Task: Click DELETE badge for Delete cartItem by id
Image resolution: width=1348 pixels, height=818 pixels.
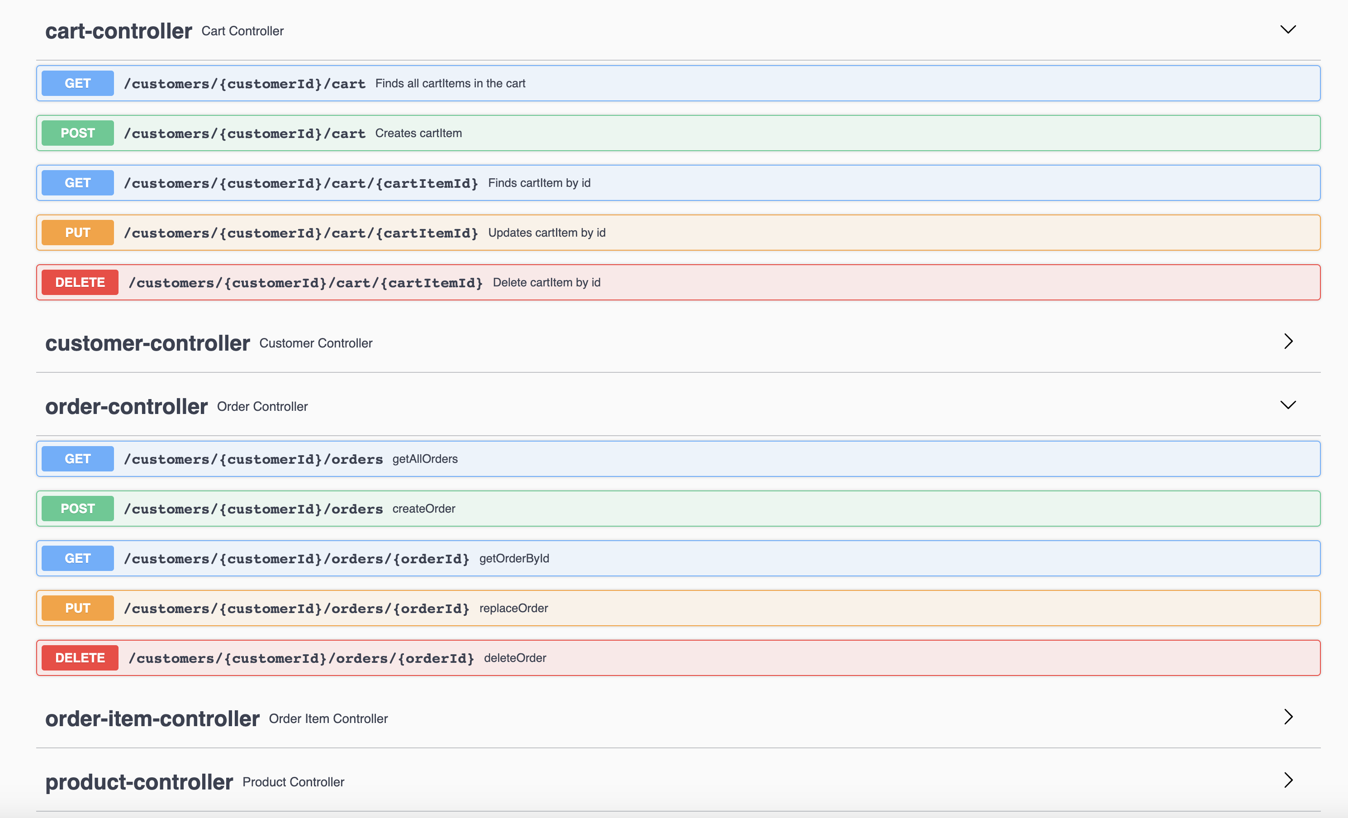Action: (80, 282)
